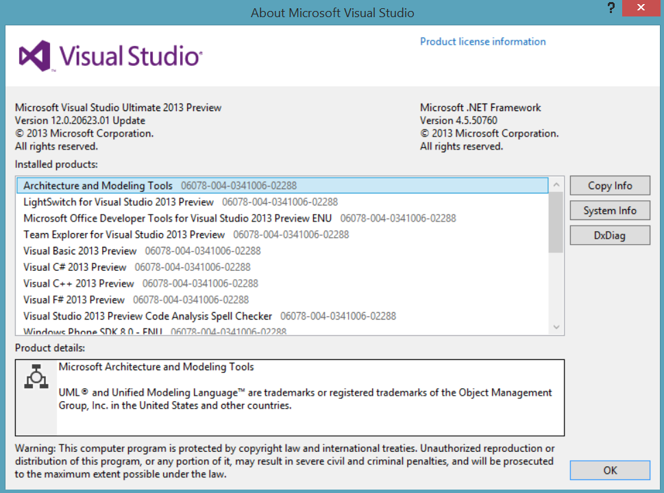The image size is (664, 493).
Task: Click the UML trademark description text
Action: click(x=306, y=399)
